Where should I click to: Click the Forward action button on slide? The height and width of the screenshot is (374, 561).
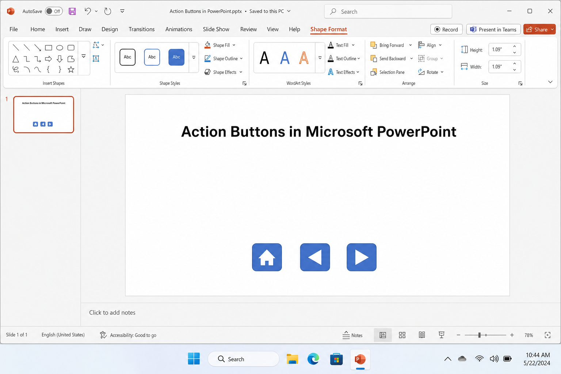coord(362,257)
